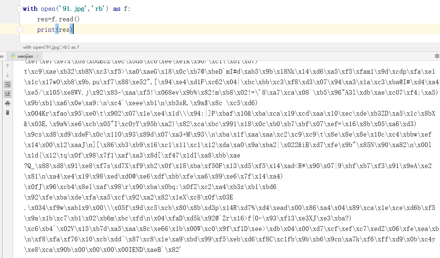Click the code line "res=f.read()"
This screenshot has width=440, height=258.
[x=58, y=19]
